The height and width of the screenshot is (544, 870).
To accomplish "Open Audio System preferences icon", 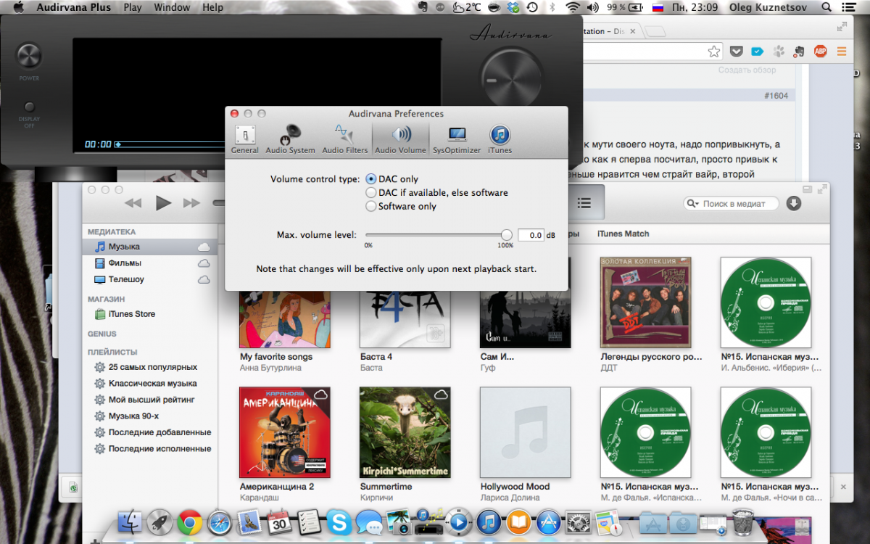I will (x=290, y=139).
